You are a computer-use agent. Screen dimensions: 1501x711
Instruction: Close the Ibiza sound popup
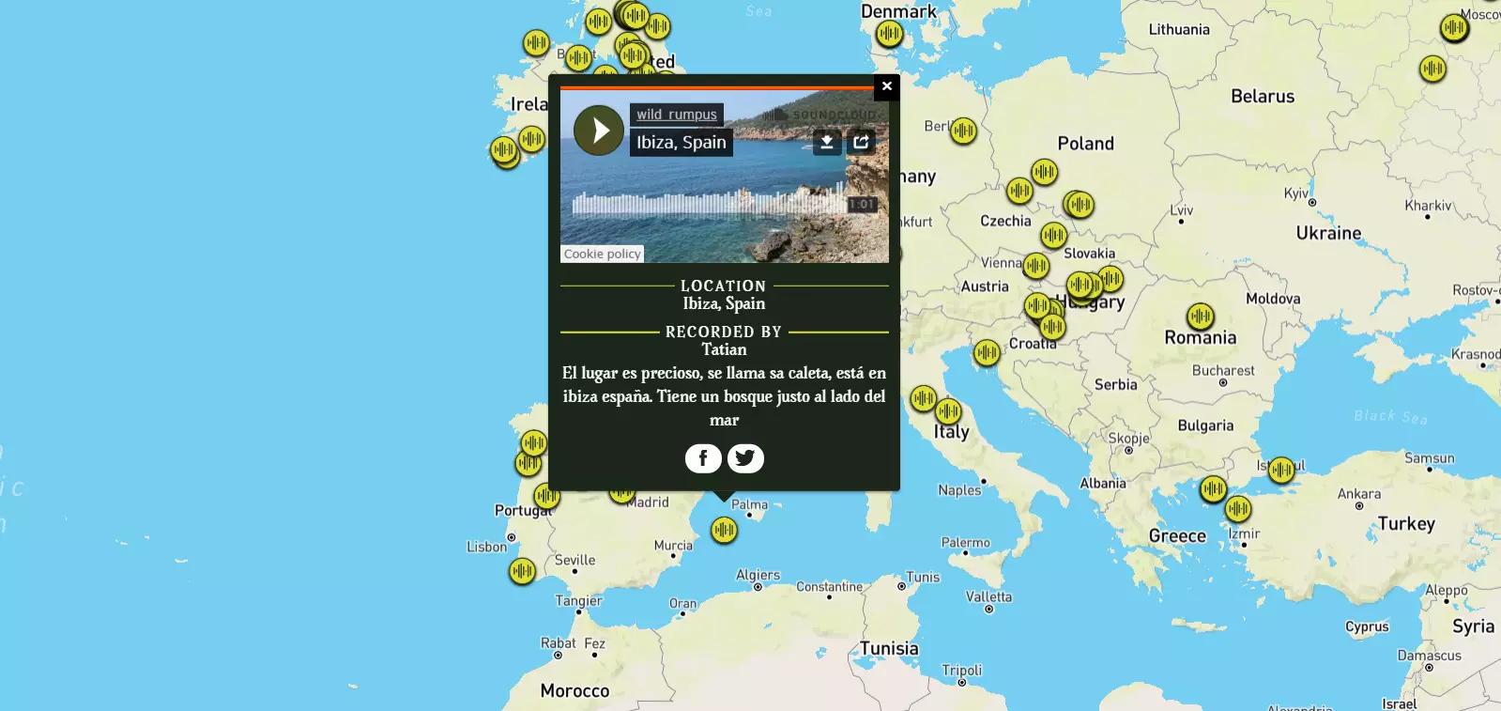coord(887,86)
